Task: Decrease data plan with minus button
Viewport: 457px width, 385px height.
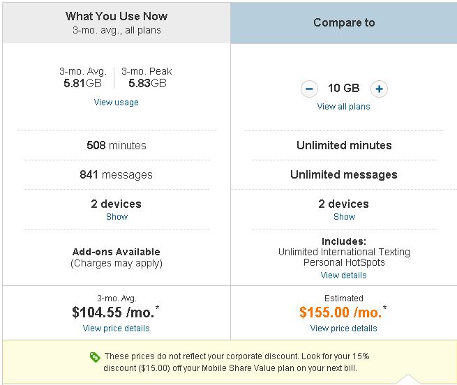Action: pyautogui.click(x=309, y=89)
